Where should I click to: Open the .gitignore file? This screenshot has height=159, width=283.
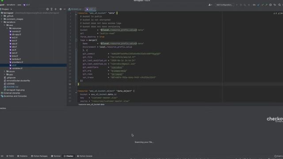11,78
